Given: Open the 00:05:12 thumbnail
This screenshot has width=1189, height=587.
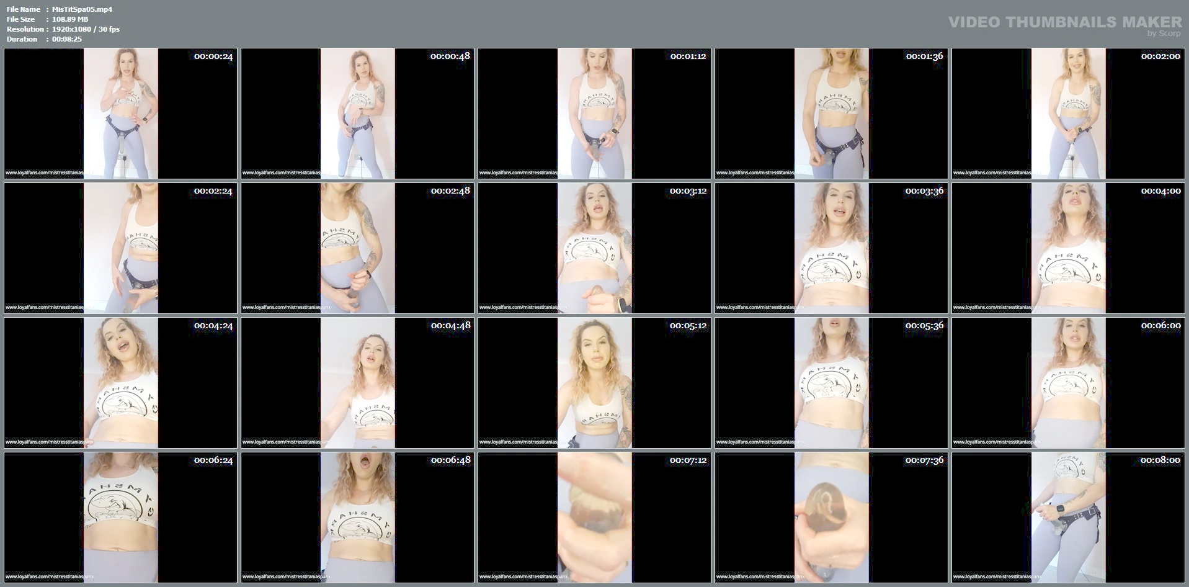Looking at the screenshot, I should click(x=595, y=383).
